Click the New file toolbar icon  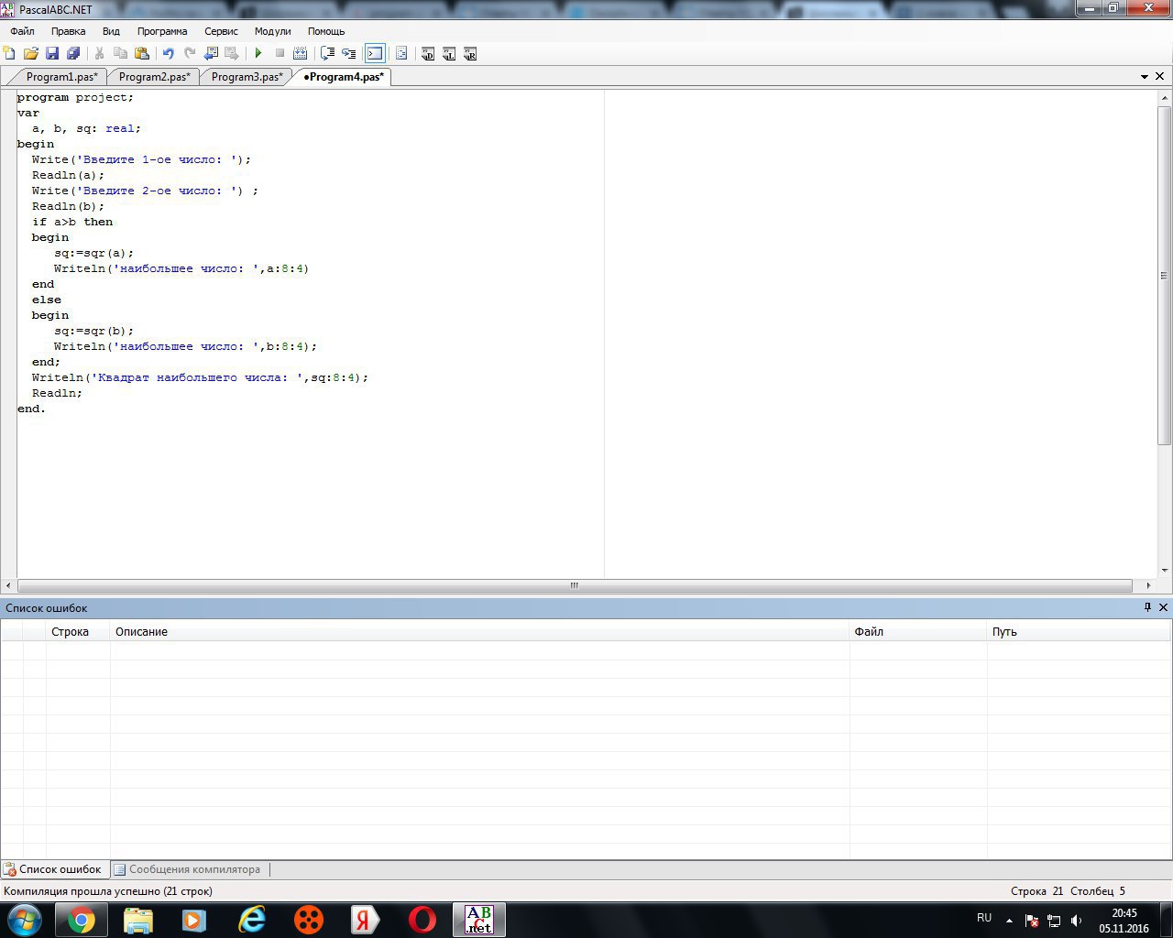click(10, 54)
